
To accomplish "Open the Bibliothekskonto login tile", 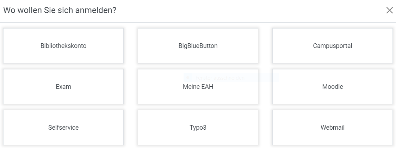I will [x=63, y=46].
